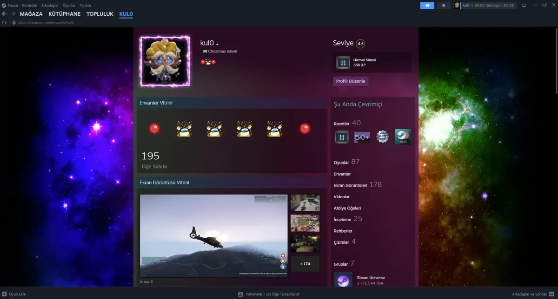Open the Ekran Görüntüleri link
The height and width of the screenshot is (299, 558).
click(x=351, y=185)
